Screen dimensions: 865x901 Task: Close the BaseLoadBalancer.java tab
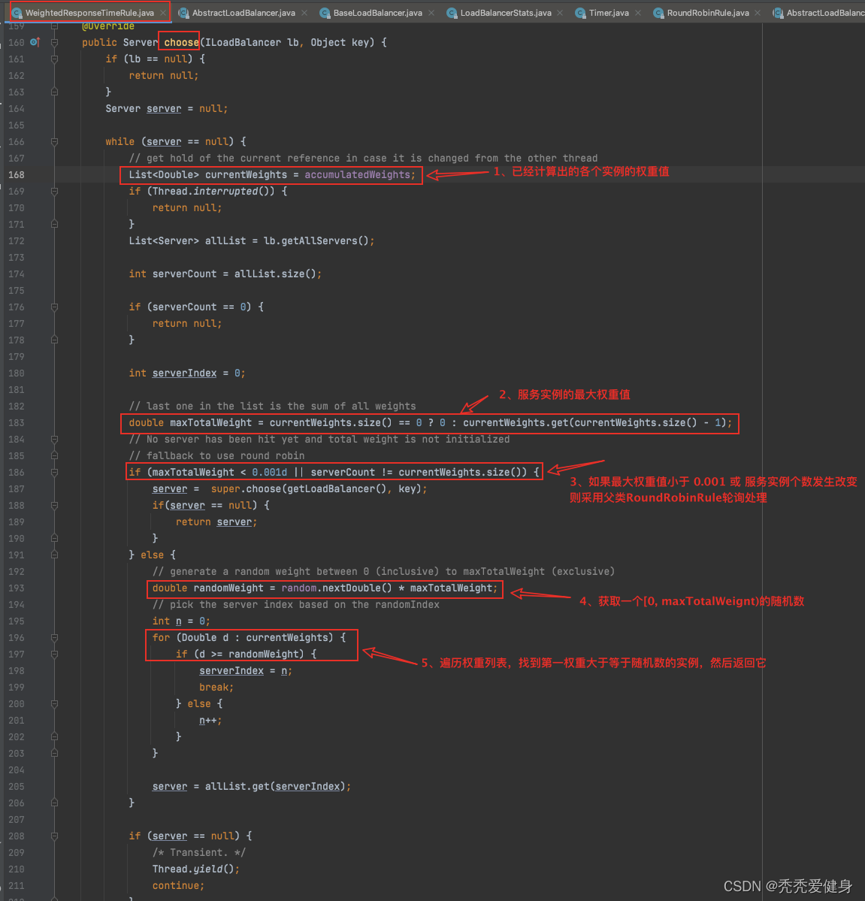[431, 13]
